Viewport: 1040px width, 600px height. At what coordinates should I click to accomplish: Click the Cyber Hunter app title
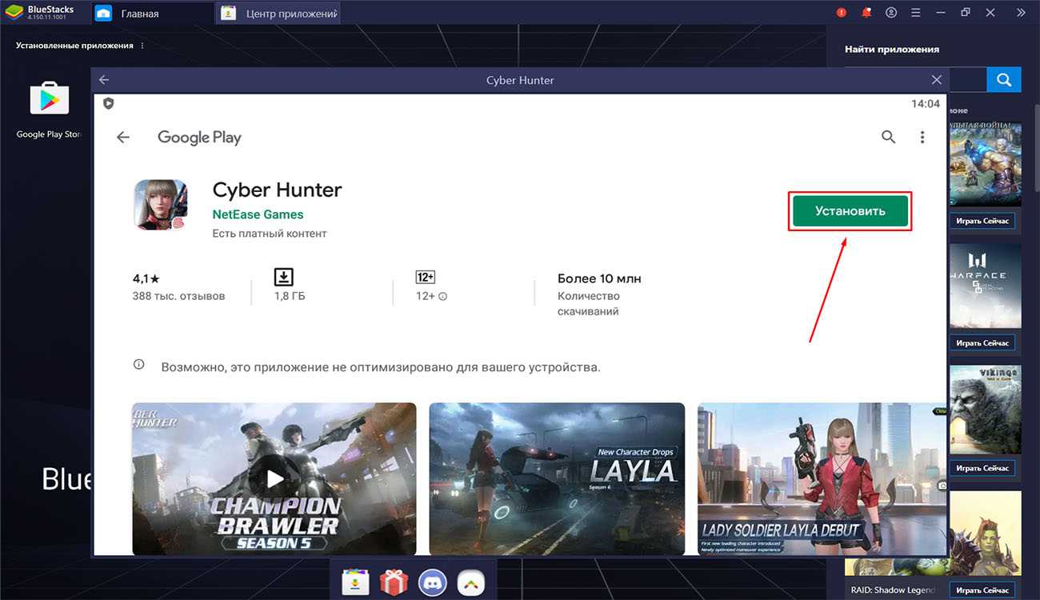[277, 190]
